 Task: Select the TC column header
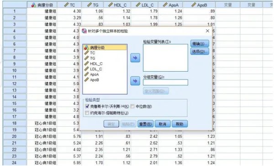[69, 5]
